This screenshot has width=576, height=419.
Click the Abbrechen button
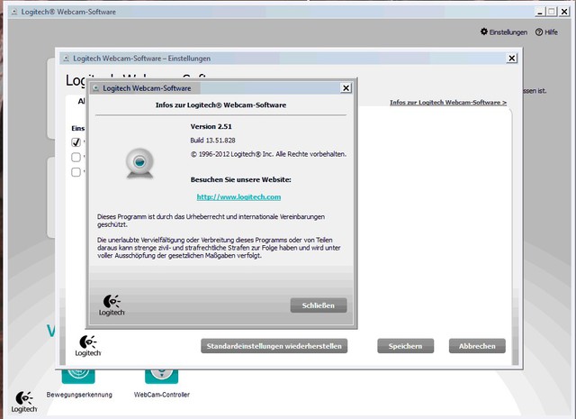pos(477,346)
